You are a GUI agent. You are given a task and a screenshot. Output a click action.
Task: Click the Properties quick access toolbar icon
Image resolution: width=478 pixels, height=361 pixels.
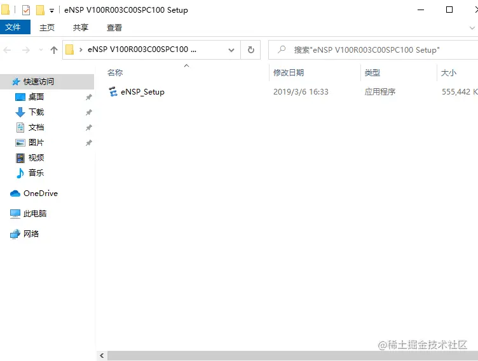coord(26,10)
